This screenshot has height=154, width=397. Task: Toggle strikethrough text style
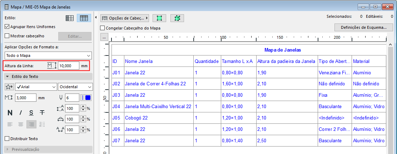click(42, 113)
